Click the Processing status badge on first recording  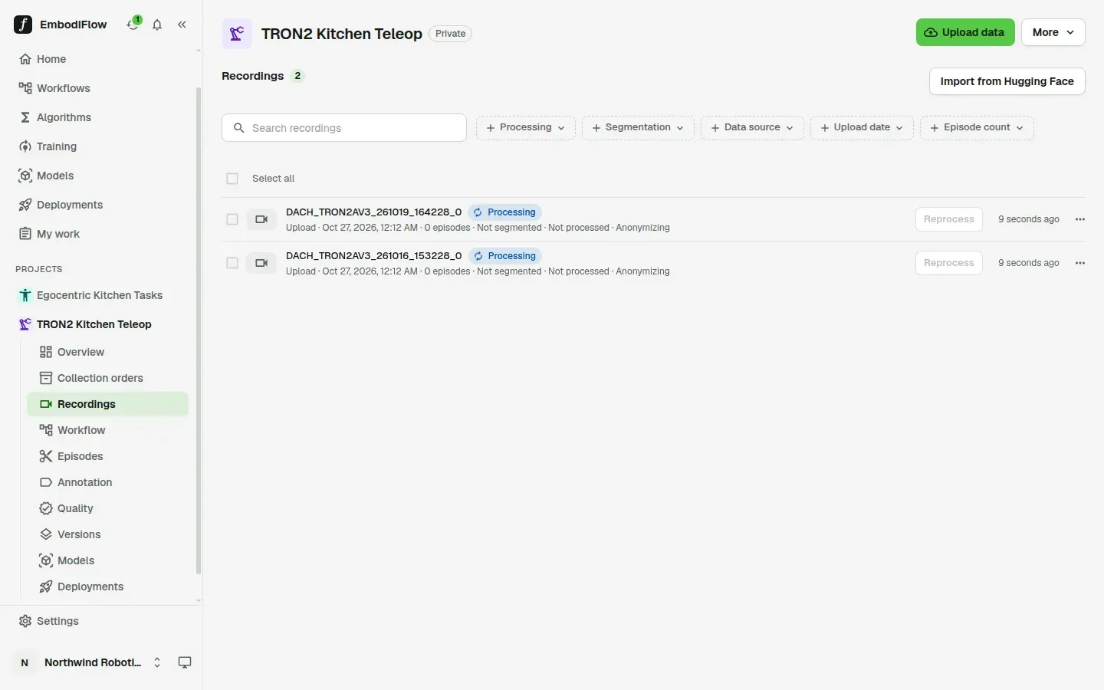pyautogui.click(x=505, y=212)
